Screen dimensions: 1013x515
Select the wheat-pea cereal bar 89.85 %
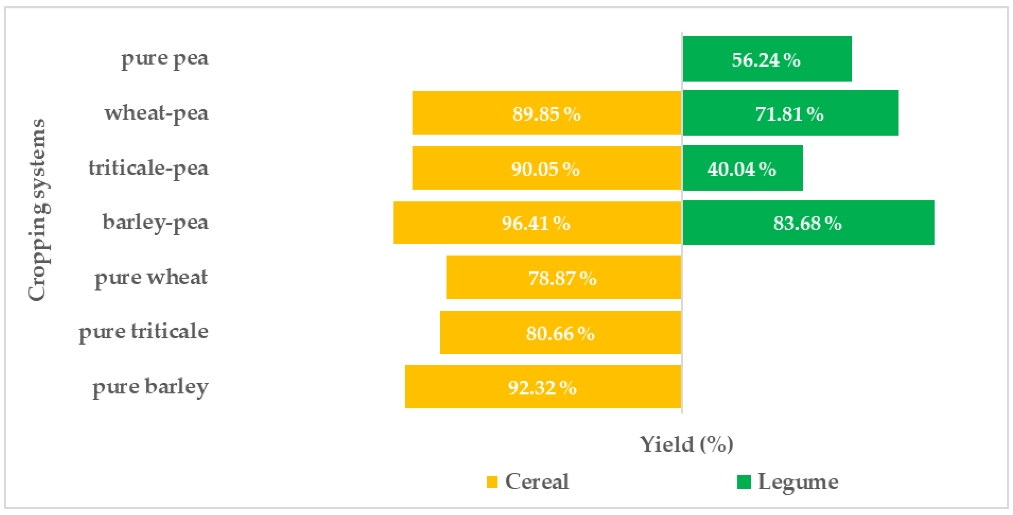click(x=547, y=113)
